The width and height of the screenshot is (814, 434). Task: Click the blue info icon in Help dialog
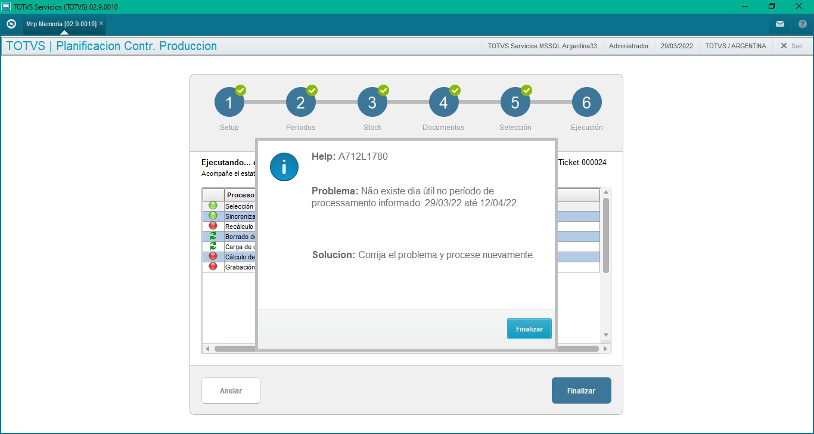(284, 166)
